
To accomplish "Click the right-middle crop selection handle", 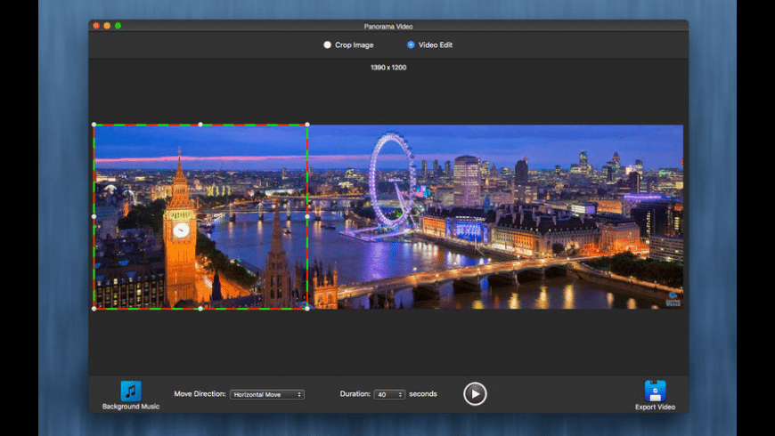I will 307,216.
